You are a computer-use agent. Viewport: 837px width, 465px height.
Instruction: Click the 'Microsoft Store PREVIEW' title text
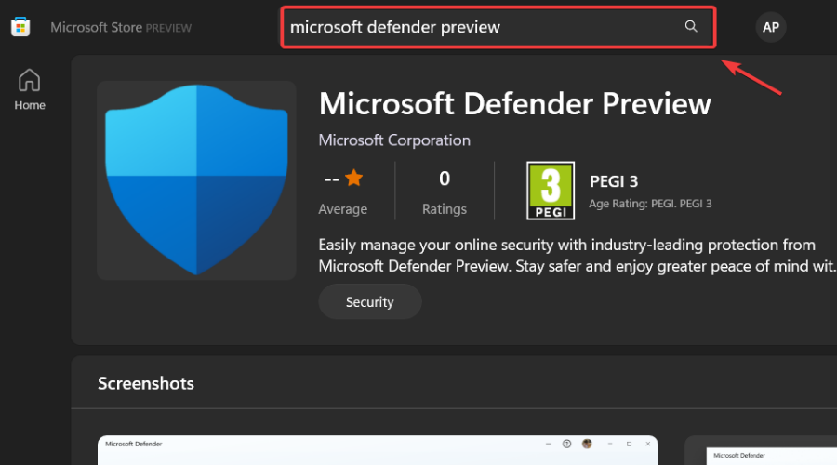tap(121, 27)
